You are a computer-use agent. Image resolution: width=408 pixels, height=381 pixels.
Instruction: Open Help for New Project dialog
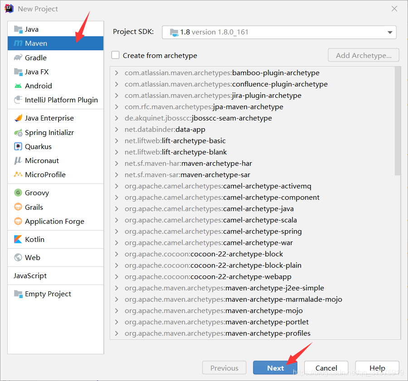377,368
